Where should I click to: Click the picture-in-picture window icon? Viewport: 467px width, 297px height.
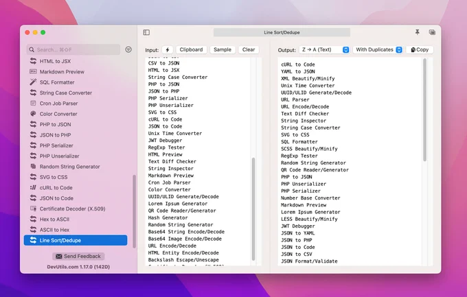click(432, 32)
